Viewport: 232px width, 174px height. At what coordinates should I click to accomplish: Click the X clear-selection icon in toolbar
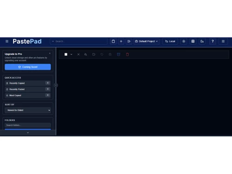(78, 54)
